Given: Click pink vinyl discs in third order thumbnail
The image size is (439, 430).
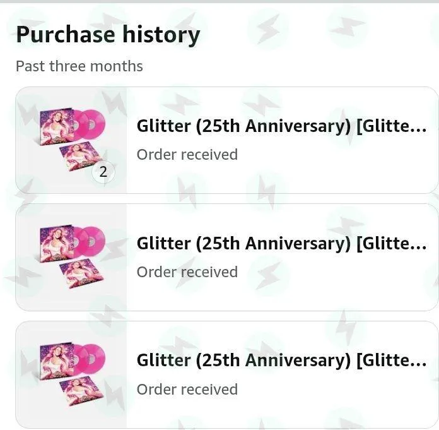Looking at the screenshot, I should coord(90,359).
